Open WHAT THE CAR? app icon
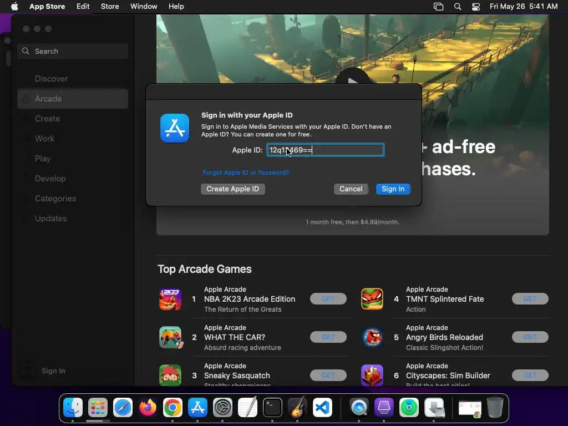The image size is (568, 426). click(170, 337)
